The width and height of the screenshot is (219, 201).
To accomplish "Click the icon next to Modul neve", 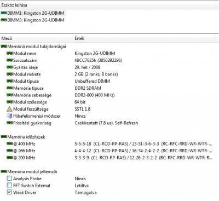I will click(9, 53).
